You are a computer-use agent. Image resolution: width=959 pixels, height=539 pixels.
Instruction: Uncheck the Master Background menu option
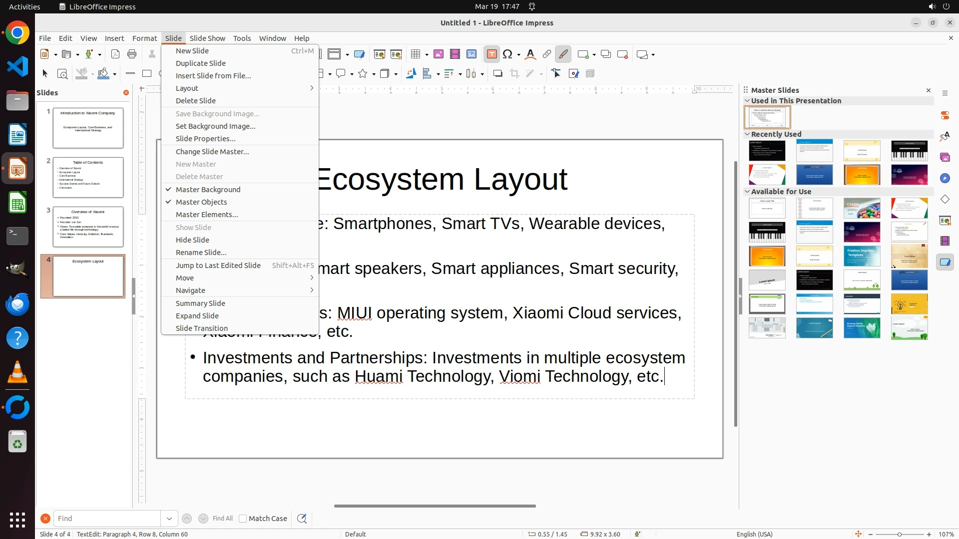pyautogui.click(x=208, y=190)
